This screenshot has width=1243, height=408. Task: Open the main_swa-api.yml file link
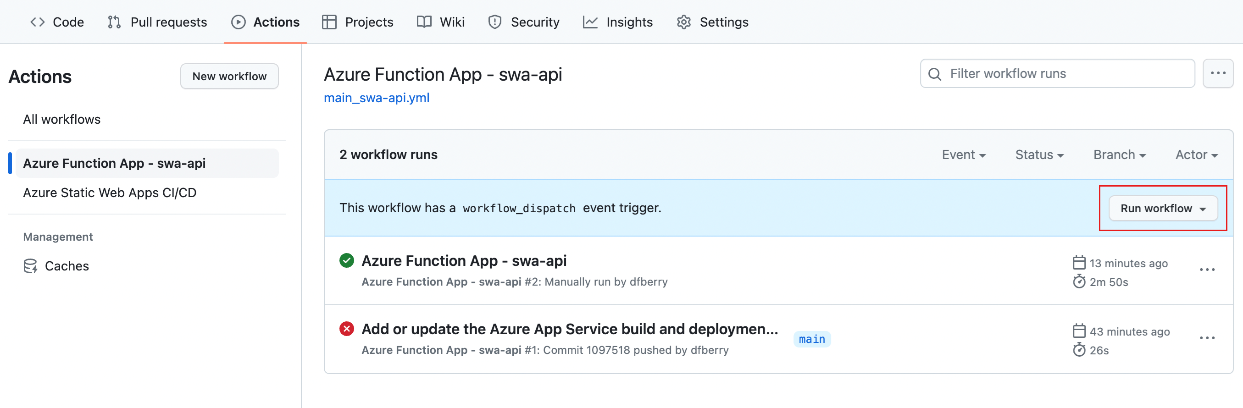(377, 98)
